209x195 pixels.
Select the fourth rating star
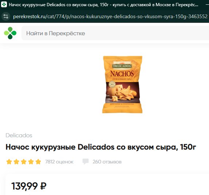31,162
